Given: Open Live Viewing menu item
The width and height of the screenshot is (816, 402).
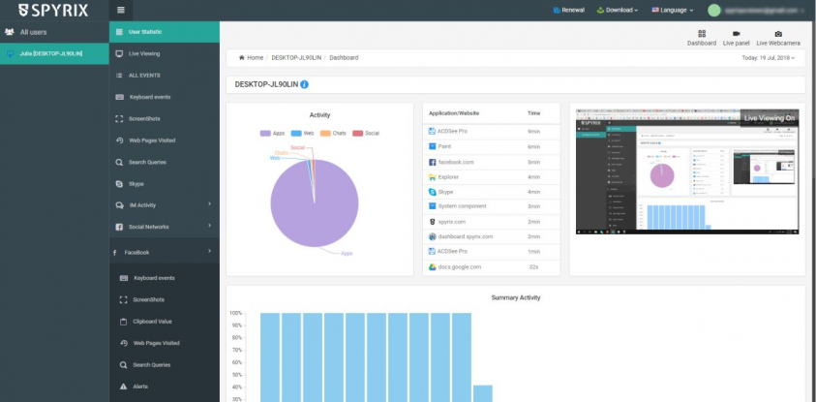Looking at the screenshot, I should tap(164, 53).
